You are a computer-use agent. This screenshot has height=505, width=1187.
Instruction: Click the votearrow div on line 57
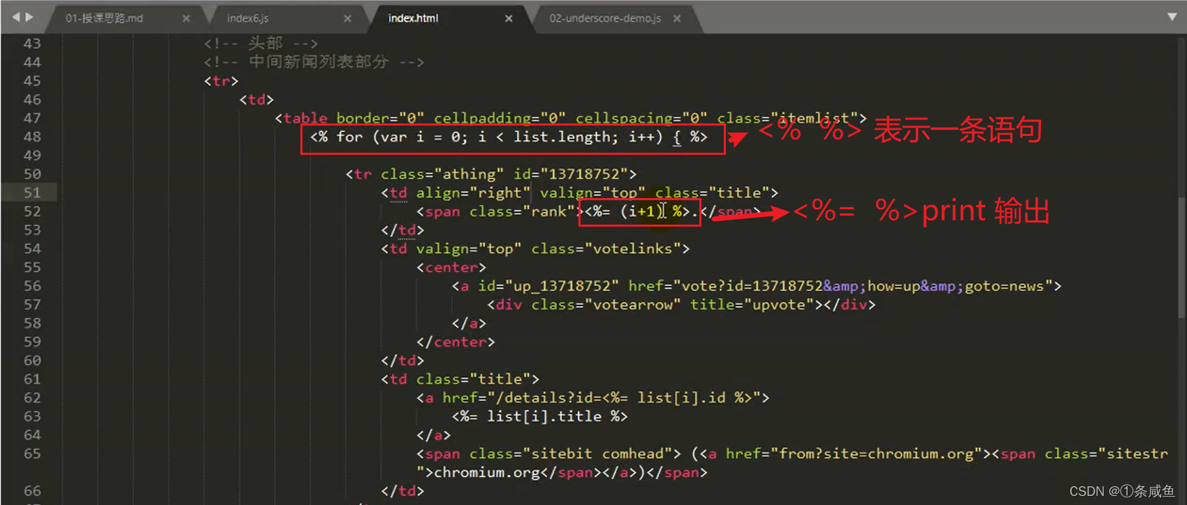pyautogui.click(x=681, y=305)
